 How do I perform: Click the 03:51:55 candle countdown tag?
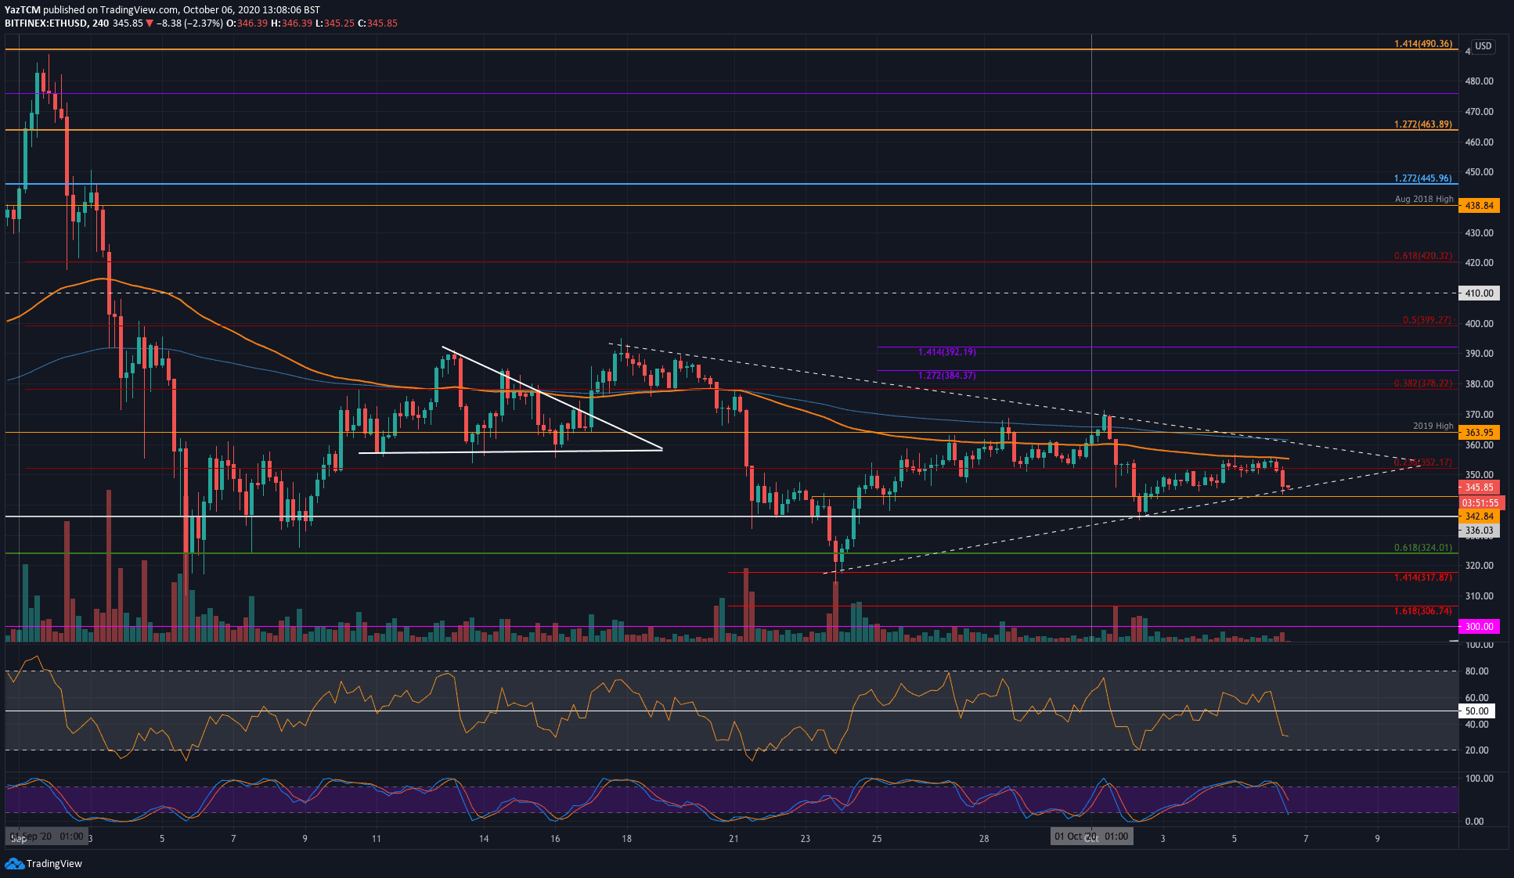coord(1480,503)
